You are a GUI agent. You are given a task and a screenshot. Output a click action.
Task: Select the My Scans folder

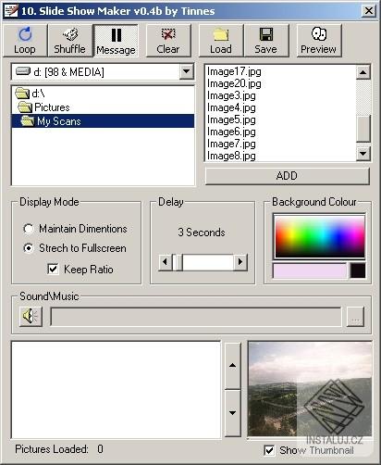[x=103, y=121]
